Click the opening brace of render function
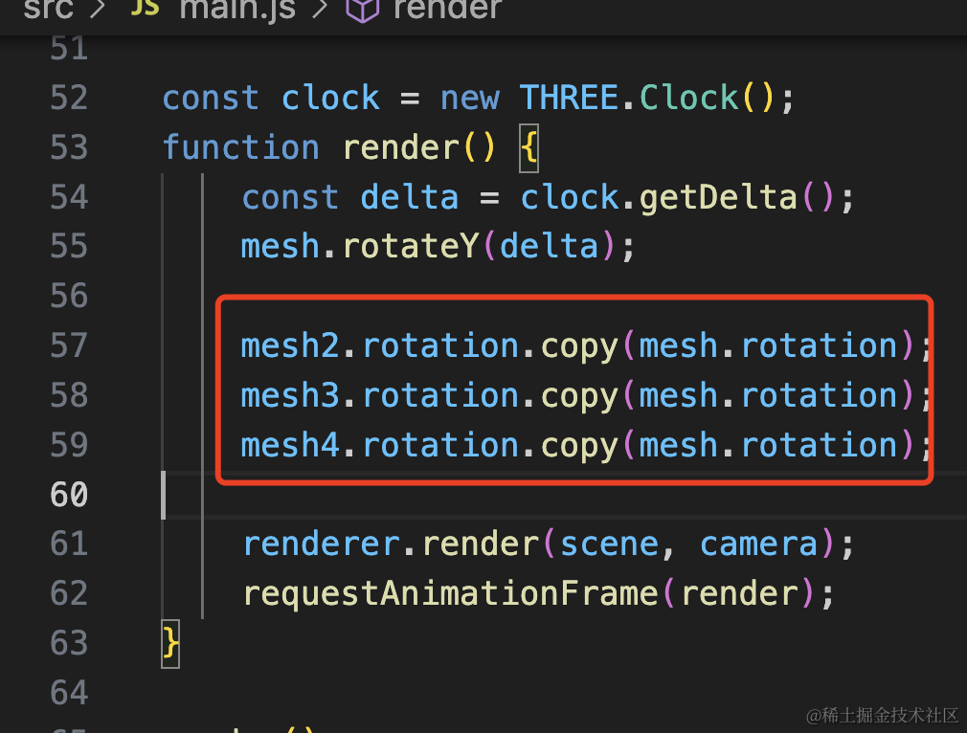 (529, 148)
